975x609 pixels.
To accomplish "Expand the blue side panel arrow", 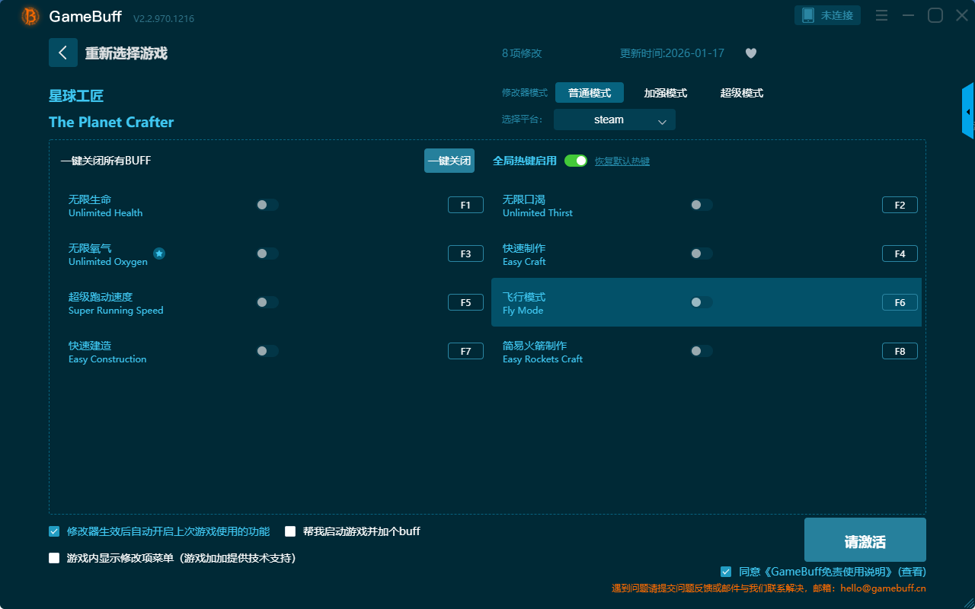I will pos(968,112).
